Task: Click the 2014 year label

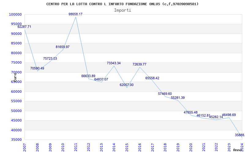Action: (x=114, y=147)
